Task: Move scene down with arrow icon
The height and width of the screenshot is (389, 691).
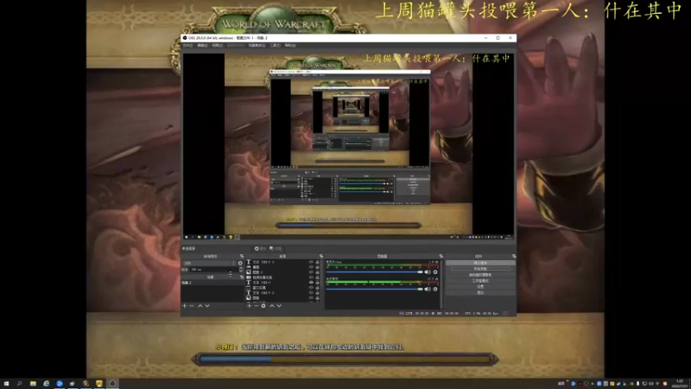Action: coord(207,306)
